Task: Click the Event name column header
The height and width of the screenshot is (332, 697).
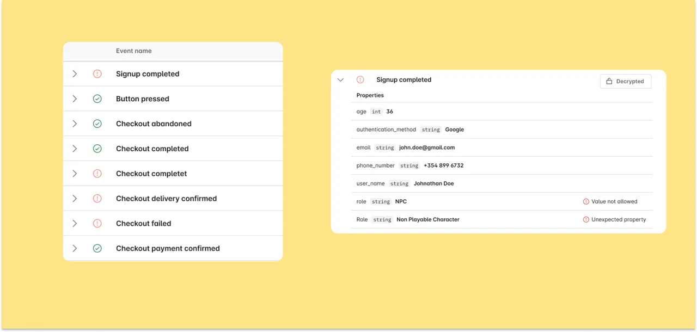Action: coord(134,51)
